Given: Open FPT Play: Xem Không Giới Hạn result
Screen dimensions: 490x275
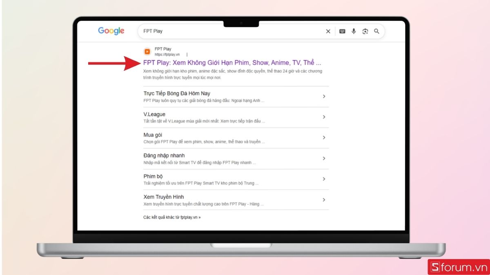Looking at the screenshot, I should pos(232,63).
